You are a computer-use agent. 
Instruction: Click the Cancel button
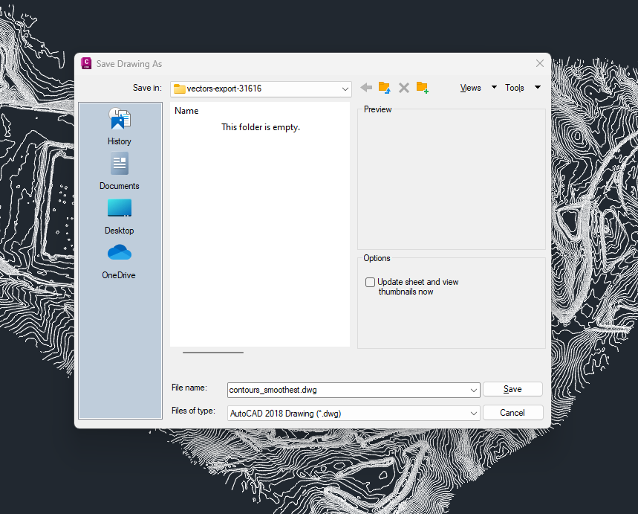tap(512, 413)
